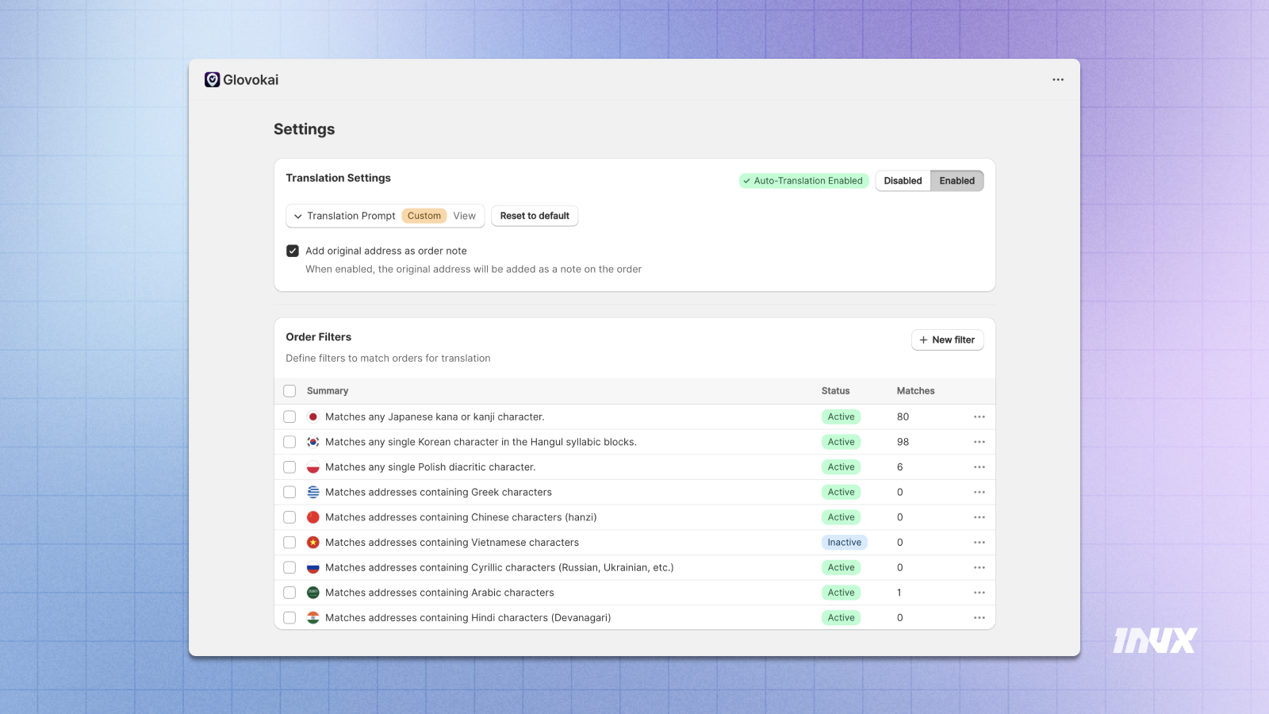Image resolution: width=1269 pixels, height=714 pixels.
Task: Click the Arabic filter flag icon
Action: point(313,593)
